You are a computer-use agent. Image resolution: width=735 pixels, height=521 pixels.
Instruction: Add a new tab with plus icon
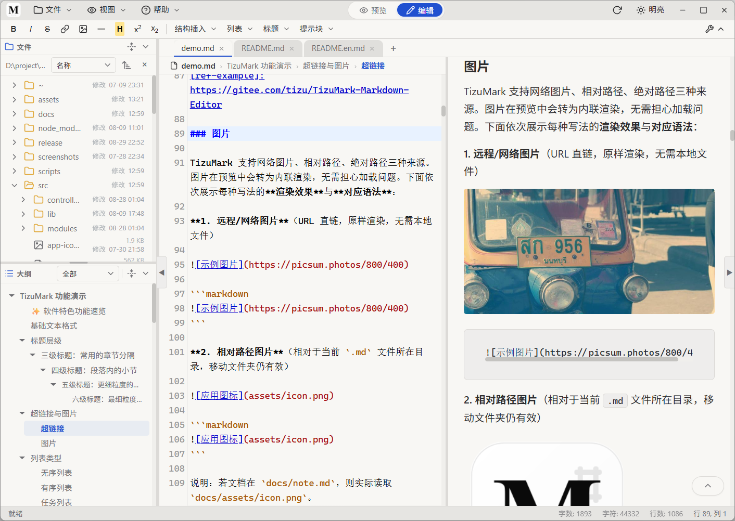point(394,48)
